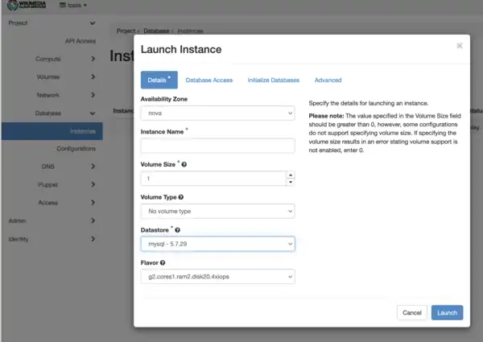Open the Datastore mysql dropdown
The width and height of the screenshot is (483, 342).
(217, 244)
